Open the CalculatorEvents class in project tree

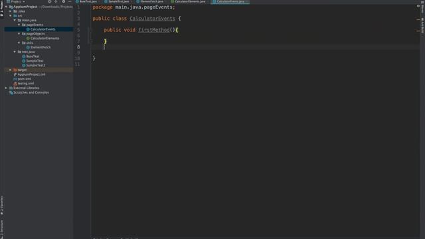coord(42,29)
